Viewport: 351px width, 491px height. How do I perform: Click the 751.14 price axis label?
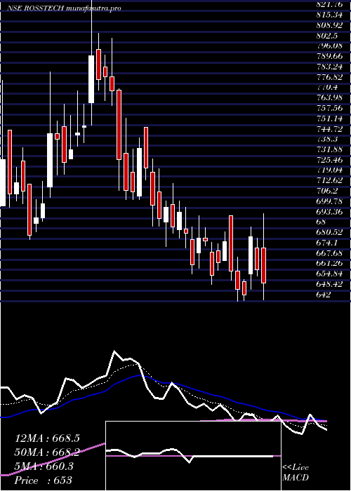[329, 119]
